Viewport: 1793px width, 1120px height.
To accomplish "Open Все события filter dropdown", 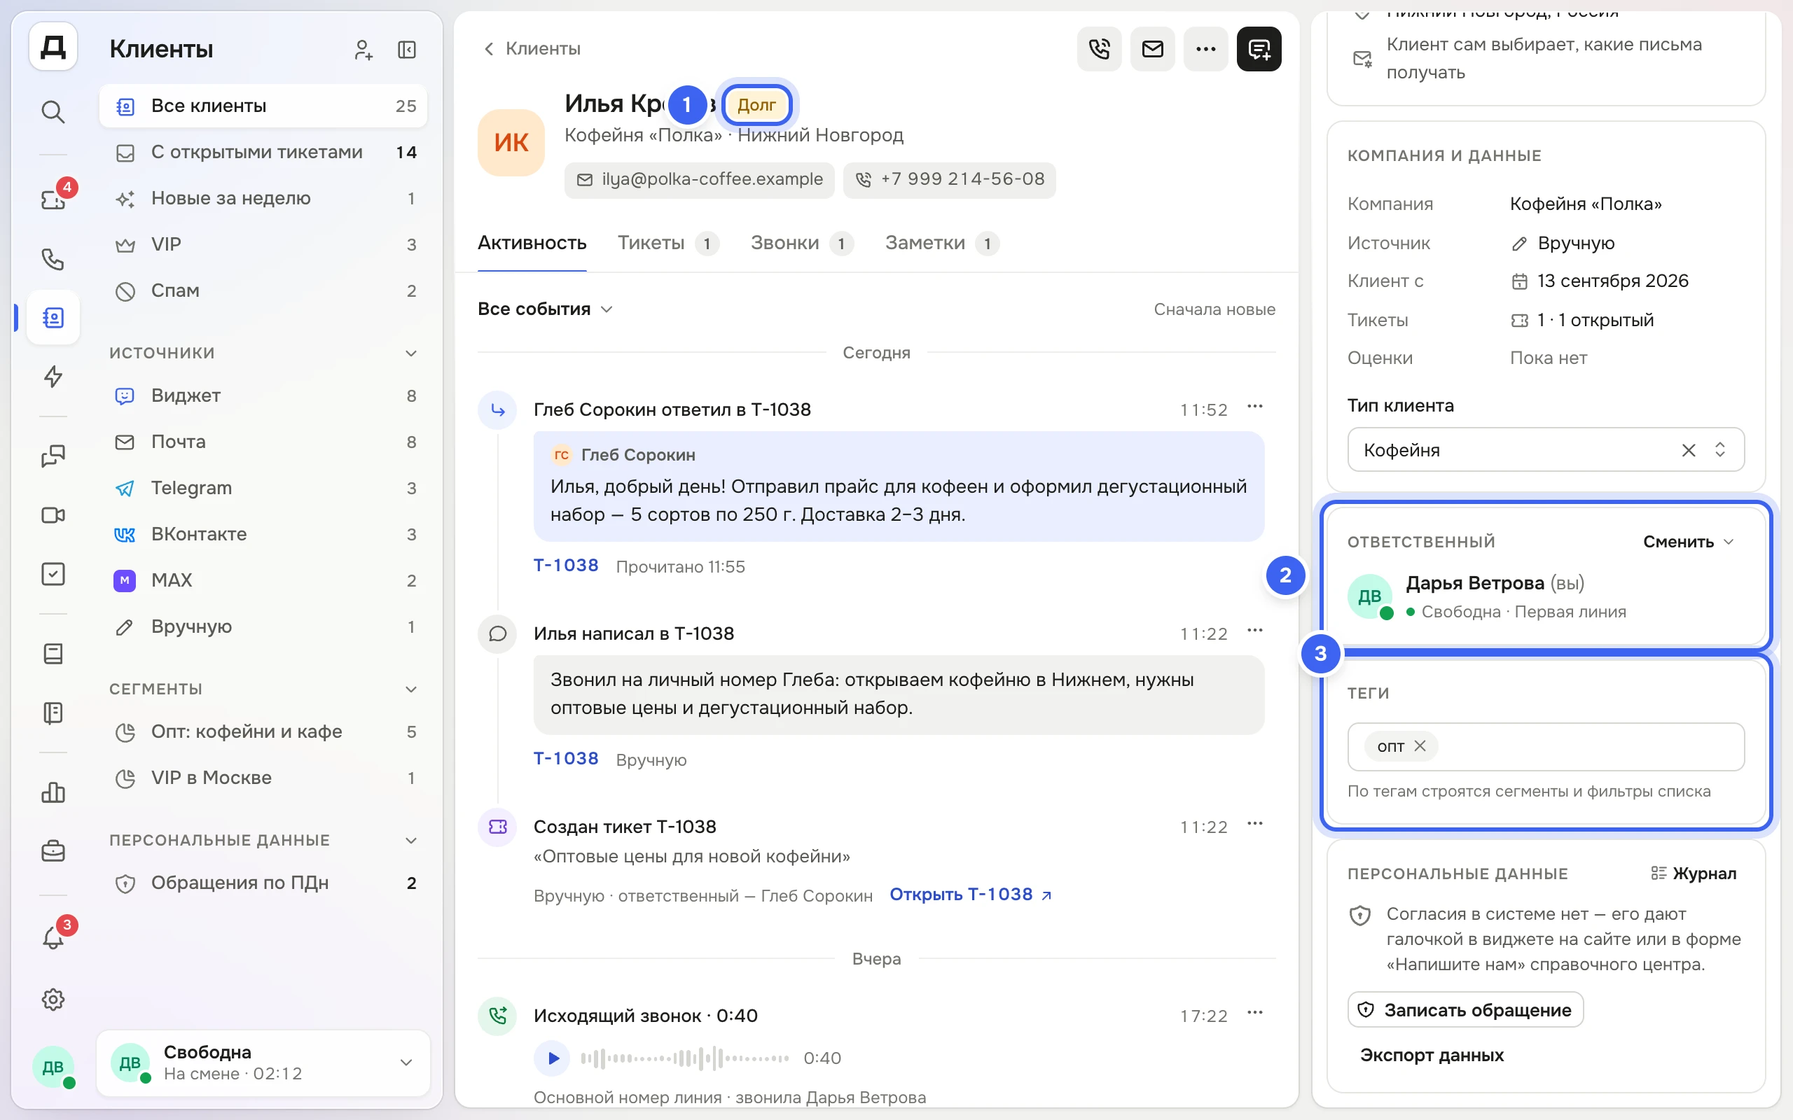I will (x=546, y=309).
